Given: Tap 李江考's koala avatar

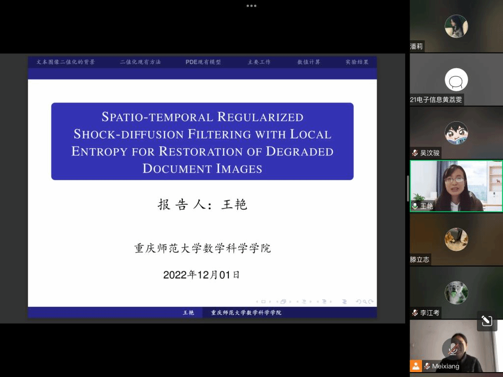Looking at the screenshot, I should point(456,293).
